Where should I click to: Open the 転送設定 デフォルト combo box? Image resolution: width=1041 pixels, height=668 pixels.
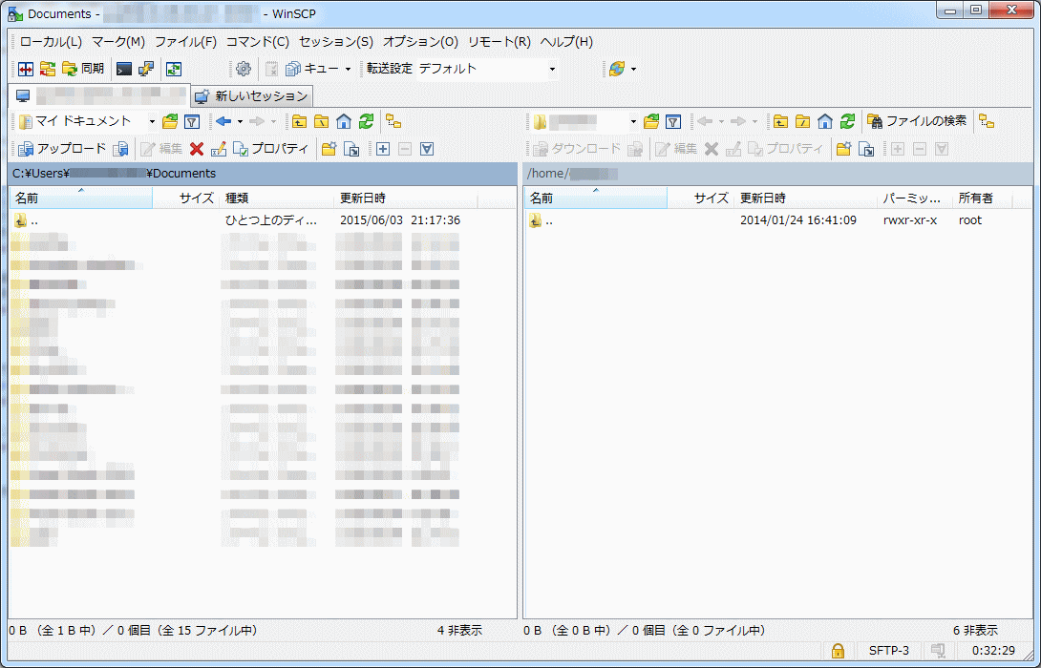tap(487, 69)
